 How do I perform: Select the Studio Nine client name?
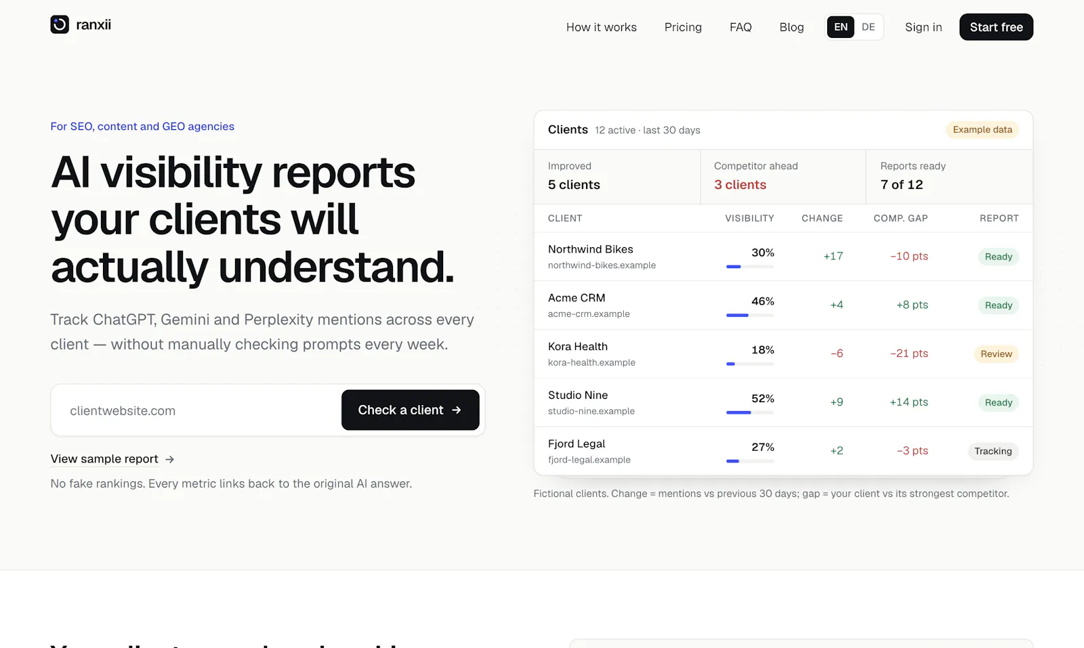tap(578, 395)
